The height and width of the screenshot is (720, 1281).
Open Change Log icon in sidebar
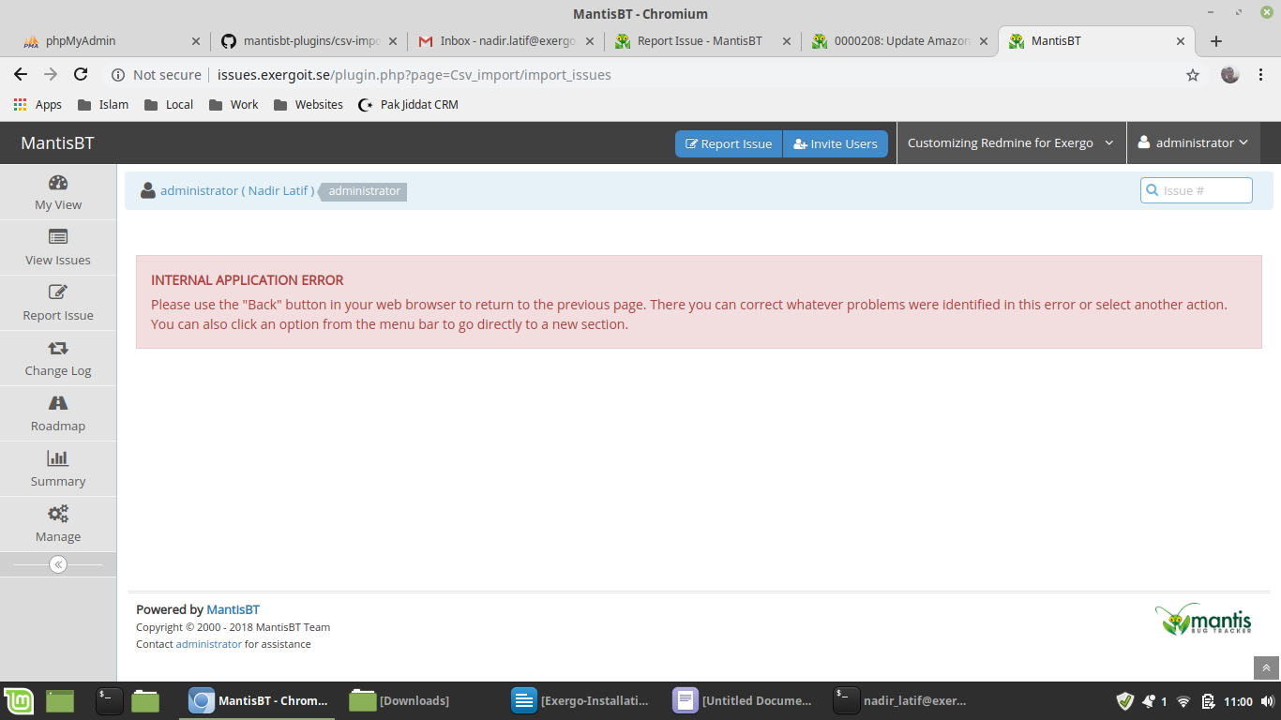click(x=58, y=348)
